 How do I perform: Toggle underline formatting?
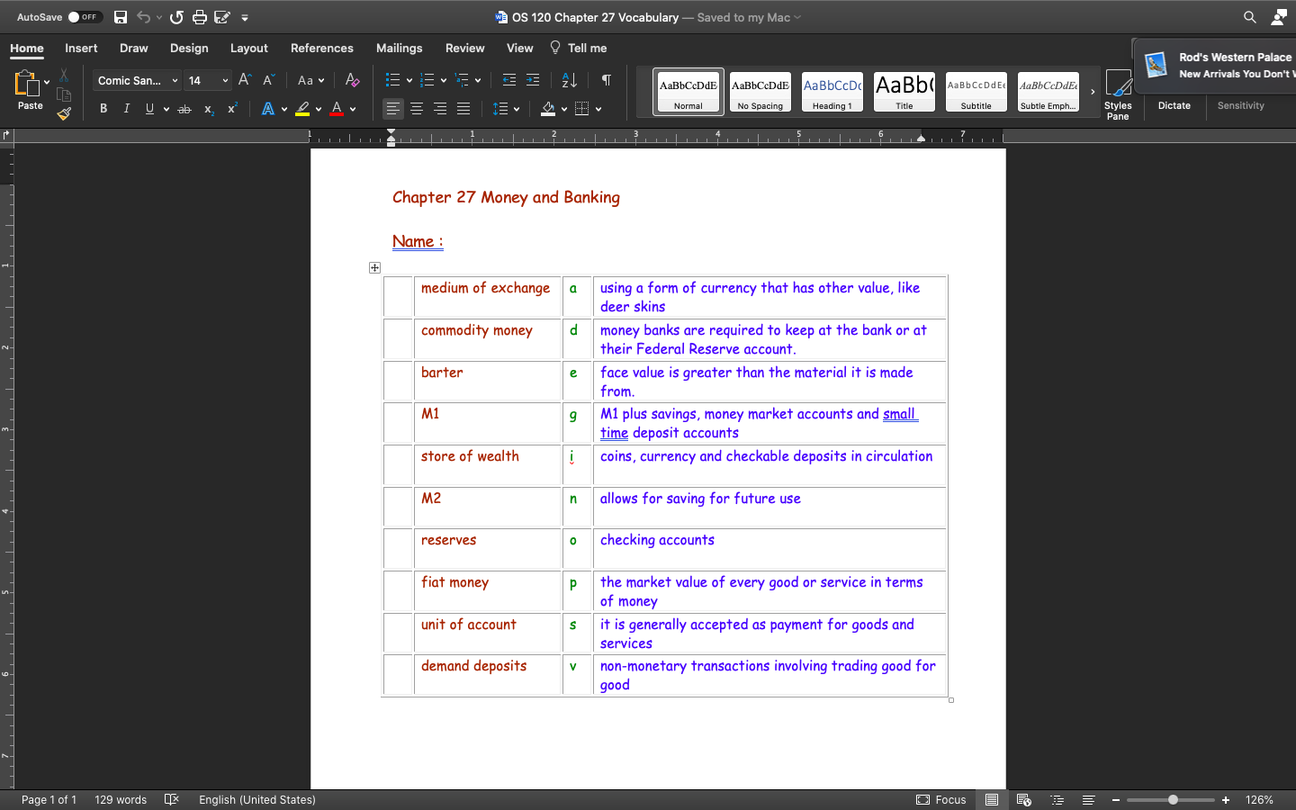pyautogui.click(x=149, y=109)
